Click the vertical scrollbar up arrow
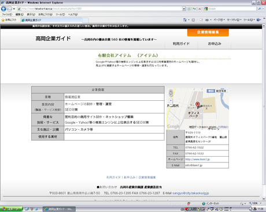The width and height of the screenshot is (266, 212). pyautogui.click(x=264, y=26)
